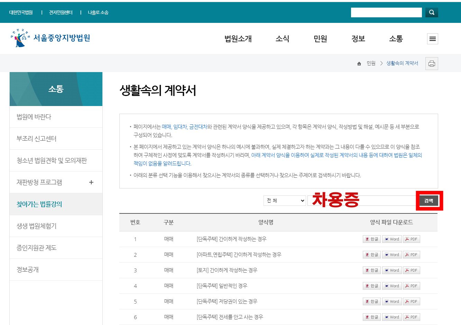The height and width of the screenshot is (325, 461).
Task: Open the hamburger menu icon
Action: click(x=432, y=39)
